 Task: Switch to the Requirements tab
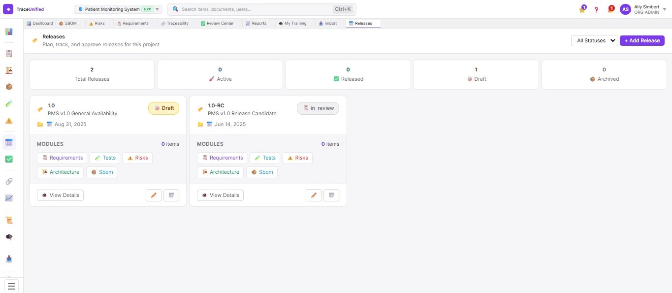[x=133, y=23]
